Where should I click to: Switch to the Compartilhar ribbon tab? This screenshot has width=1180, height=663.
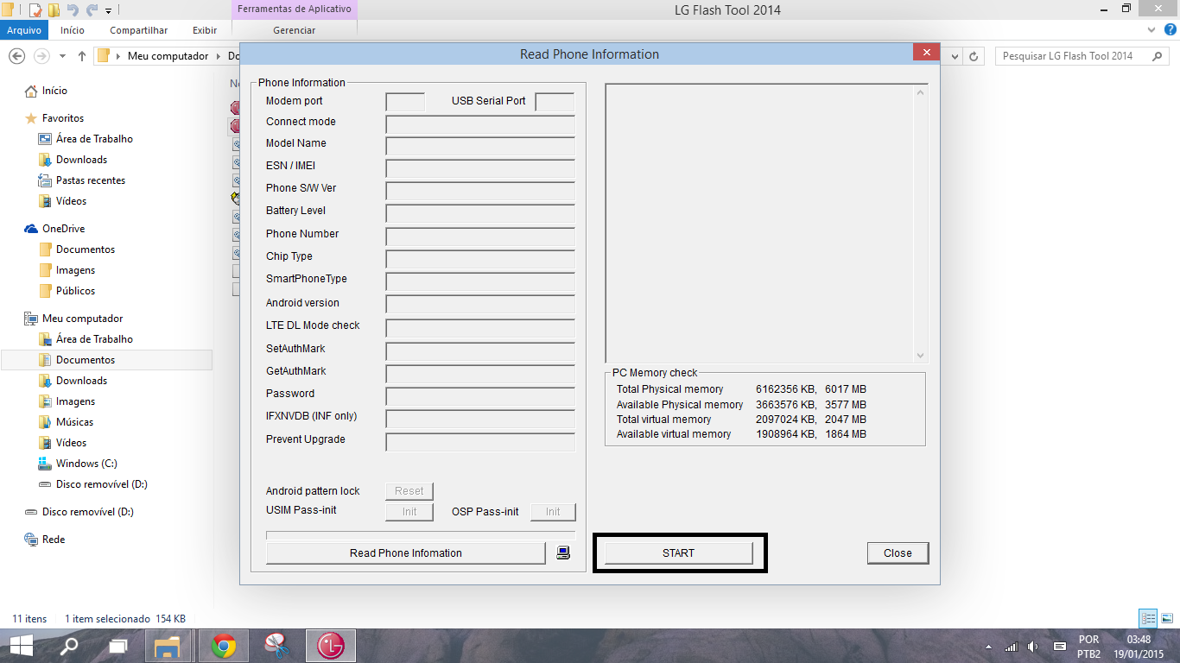tap(138, 30)
